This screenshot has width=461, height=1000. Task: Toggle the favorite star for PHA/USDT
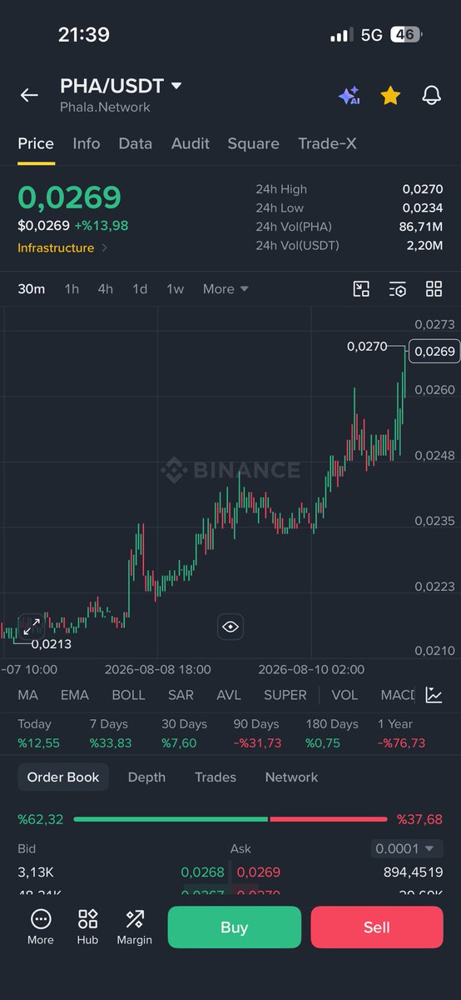(x=390, y=95)
